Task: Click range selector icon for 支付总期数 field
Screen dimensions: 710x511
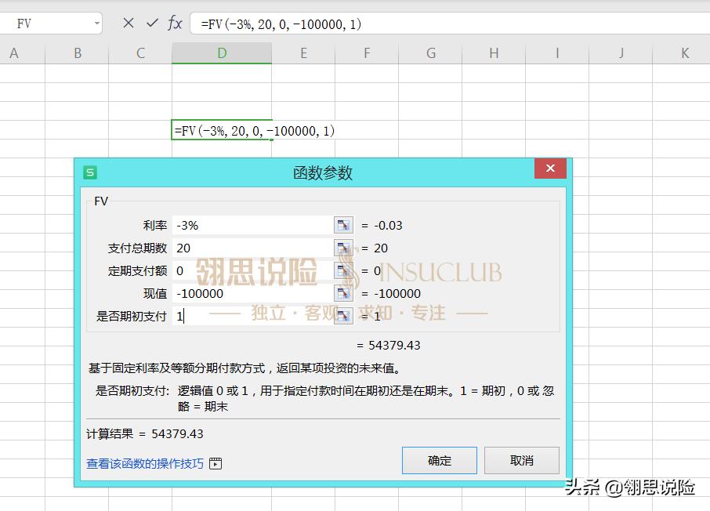Action: [343, 248]
